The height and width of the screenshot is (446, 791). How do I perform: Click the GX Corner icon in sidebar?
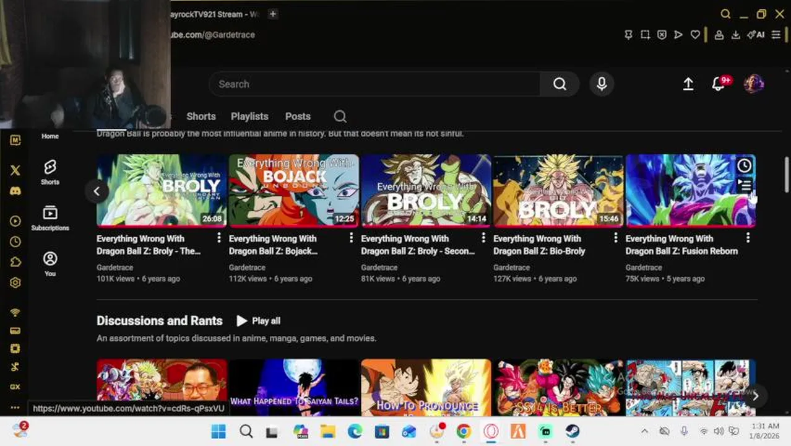tap(15, 387)
